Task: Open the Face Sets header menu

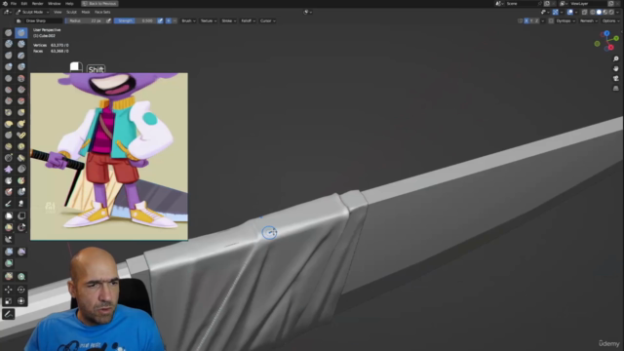Action: coord(102,12)
